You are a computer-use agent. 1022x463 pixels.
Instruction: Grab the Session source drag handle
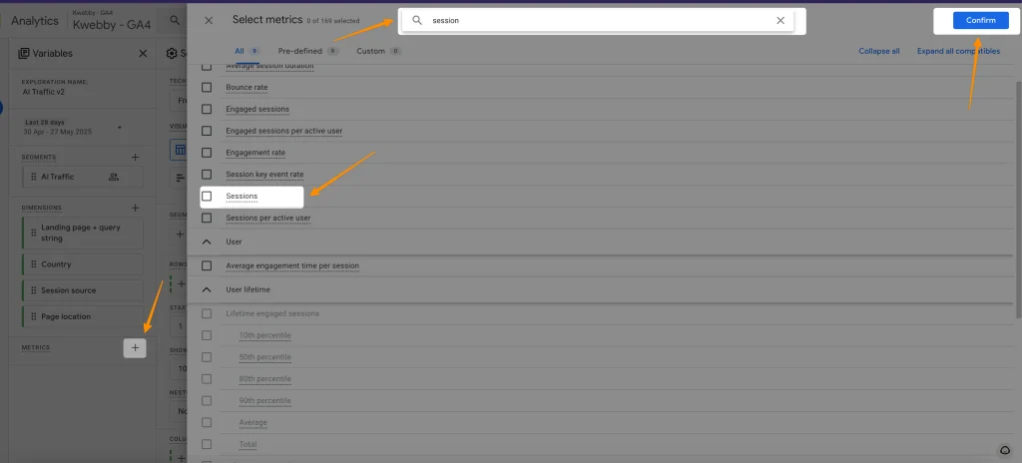pyautogui.click(x=34, y=290)
